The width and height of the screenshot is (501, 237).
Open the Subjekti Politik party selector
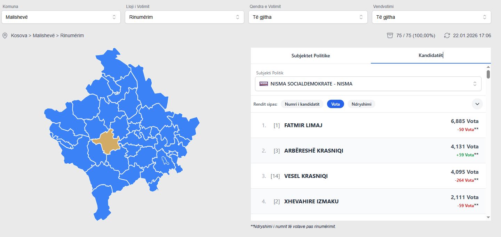pos(368,84)
